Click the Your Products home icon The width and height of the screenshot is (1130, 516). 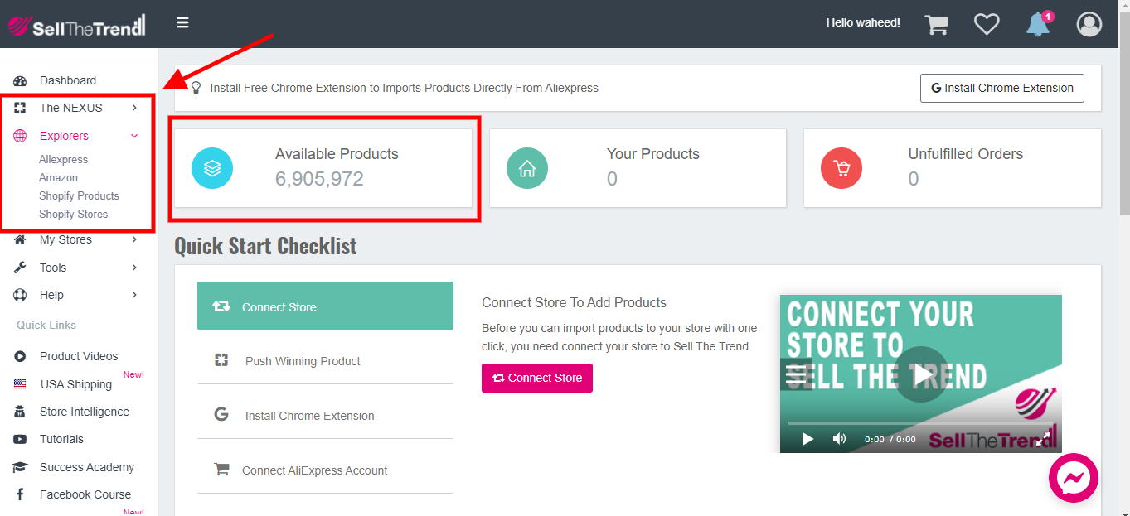click(526, 168)
